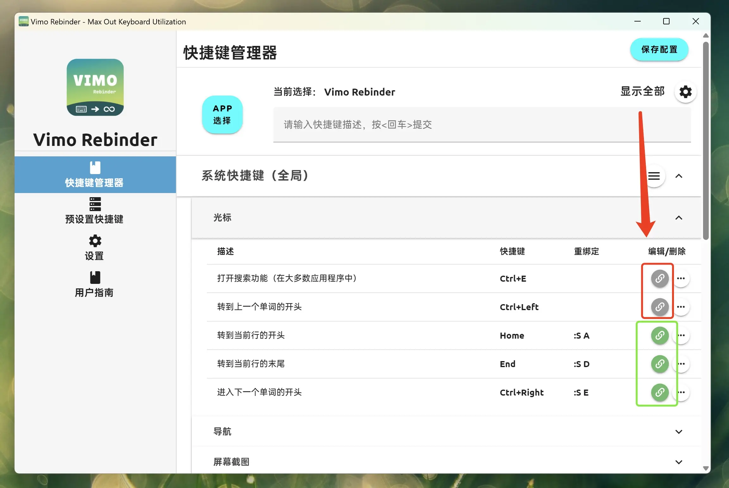The image size is (729, 488).
Task: Open the 快捷键管理器 sidebar tab
Action: [95, 175]
